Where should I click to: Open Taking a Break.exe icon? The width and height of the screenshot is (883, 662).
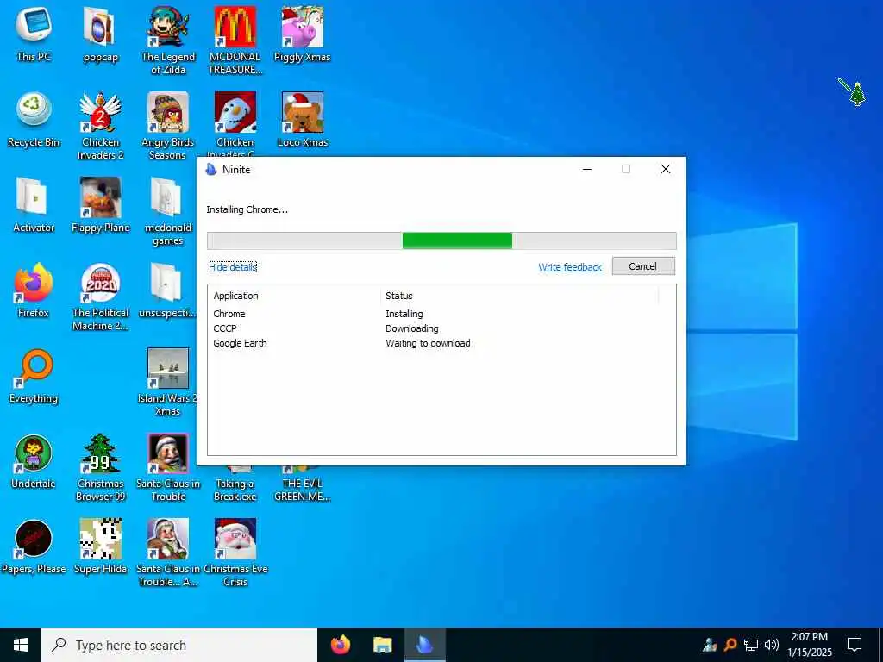pyautogui.click(x=235, y=484)
